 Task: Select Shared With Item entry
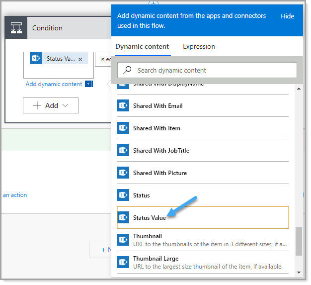click(x=203, y=128)
